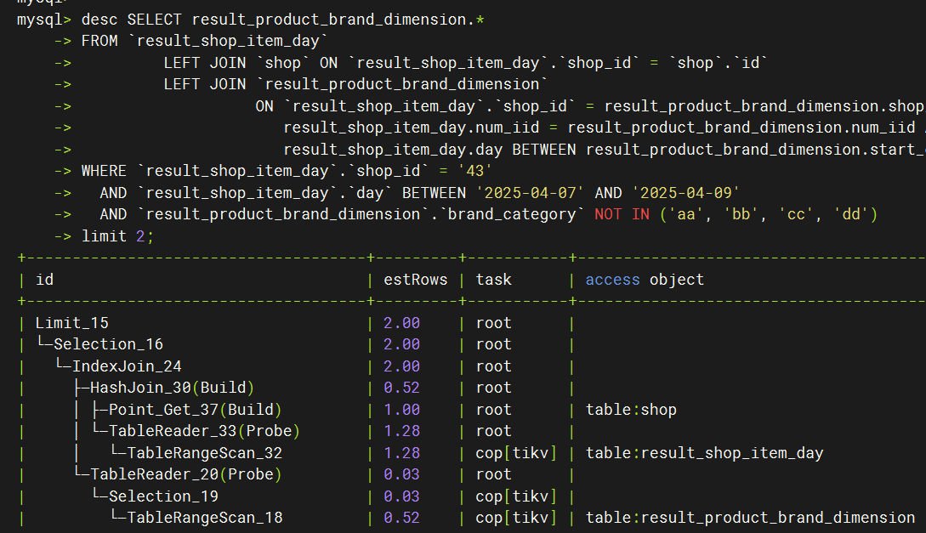Click the Point_Get_37(Build) node
This screenshot has height=533, width=926.
(x=195, y=410)
